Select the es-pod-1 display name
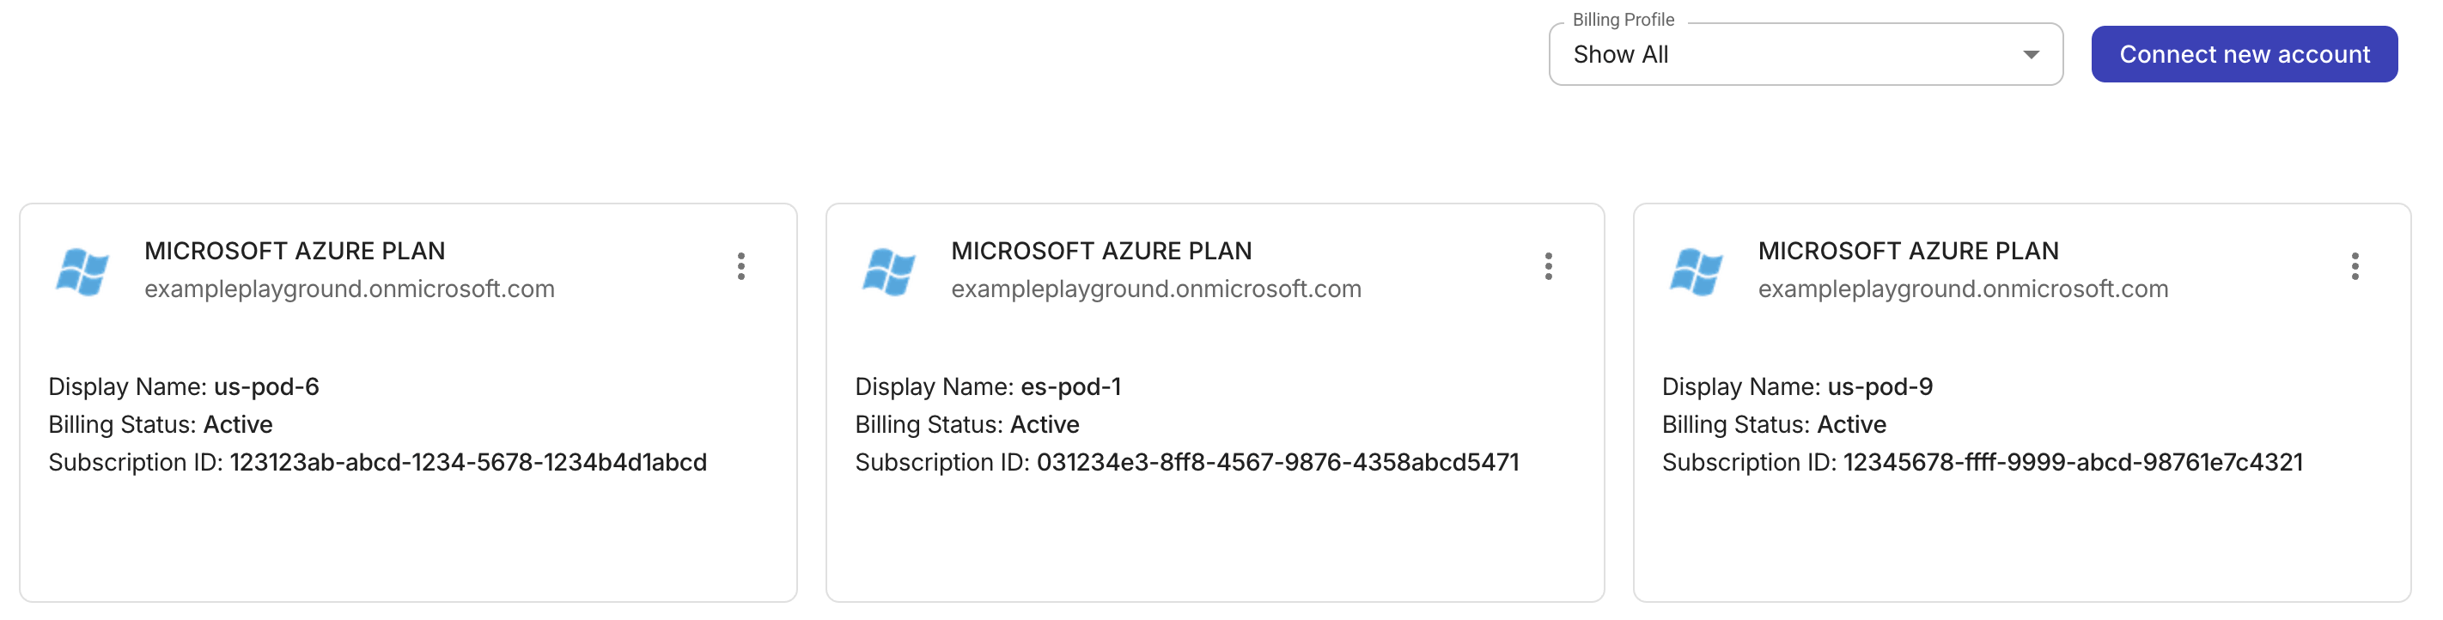Image resolution: width=2443 pixels, height=620 pixels. (1070, 386)
